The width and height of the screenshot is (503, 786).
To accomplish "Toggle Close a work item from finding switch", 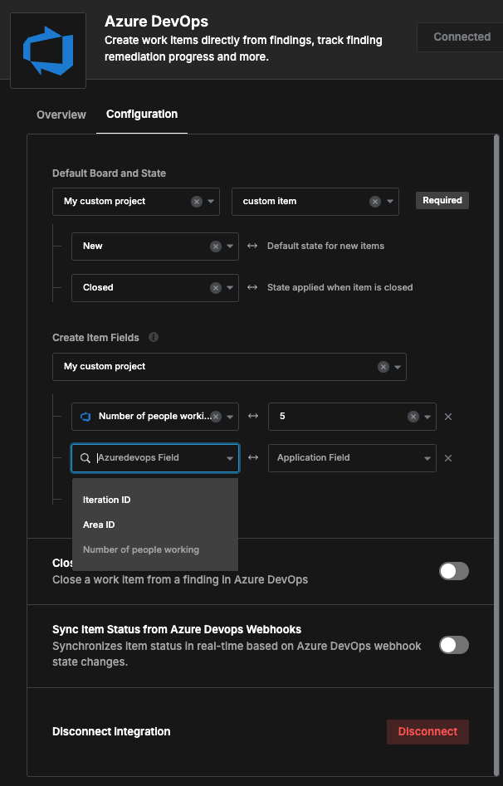I will pyautogui.click(x=454, y=571).
